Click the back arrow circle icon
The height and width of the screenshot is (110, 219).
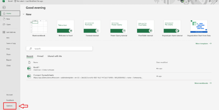tap(4, 8)
